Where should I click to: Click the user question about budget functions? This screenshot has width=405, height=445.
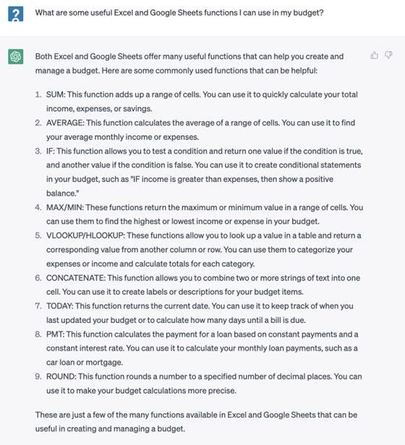tap(179, 13)
